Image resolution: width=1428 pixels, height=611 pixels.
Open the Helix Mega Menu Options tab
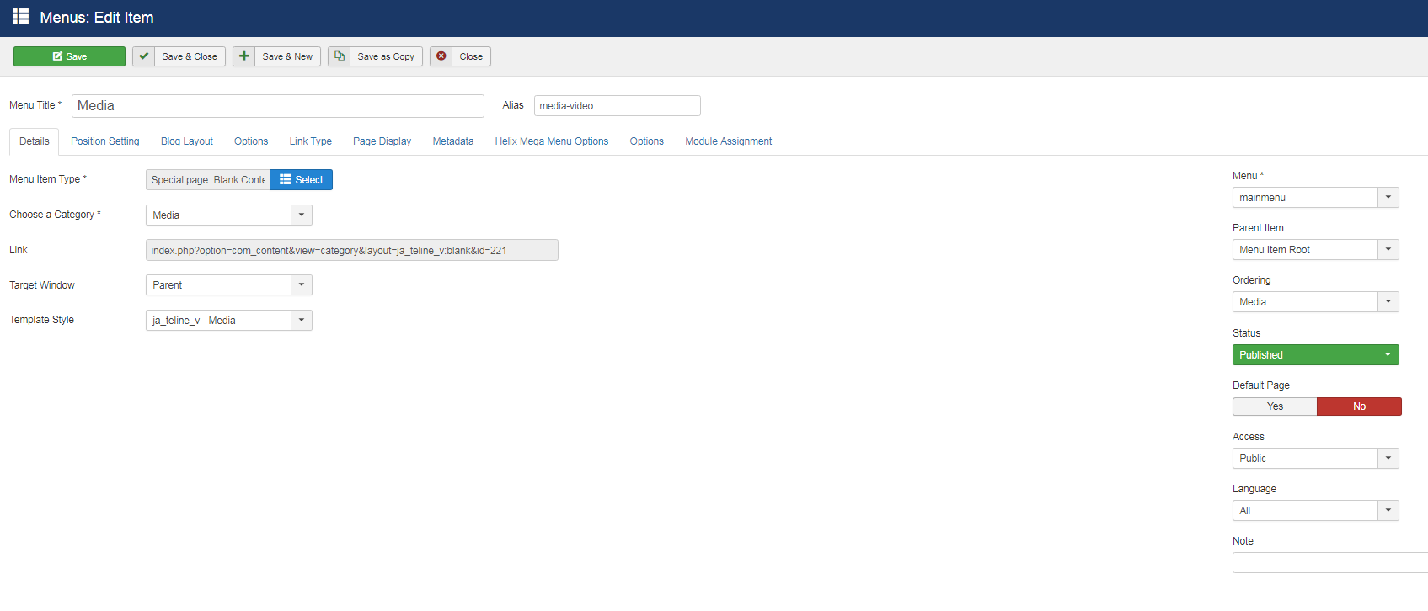pos(552,141)
